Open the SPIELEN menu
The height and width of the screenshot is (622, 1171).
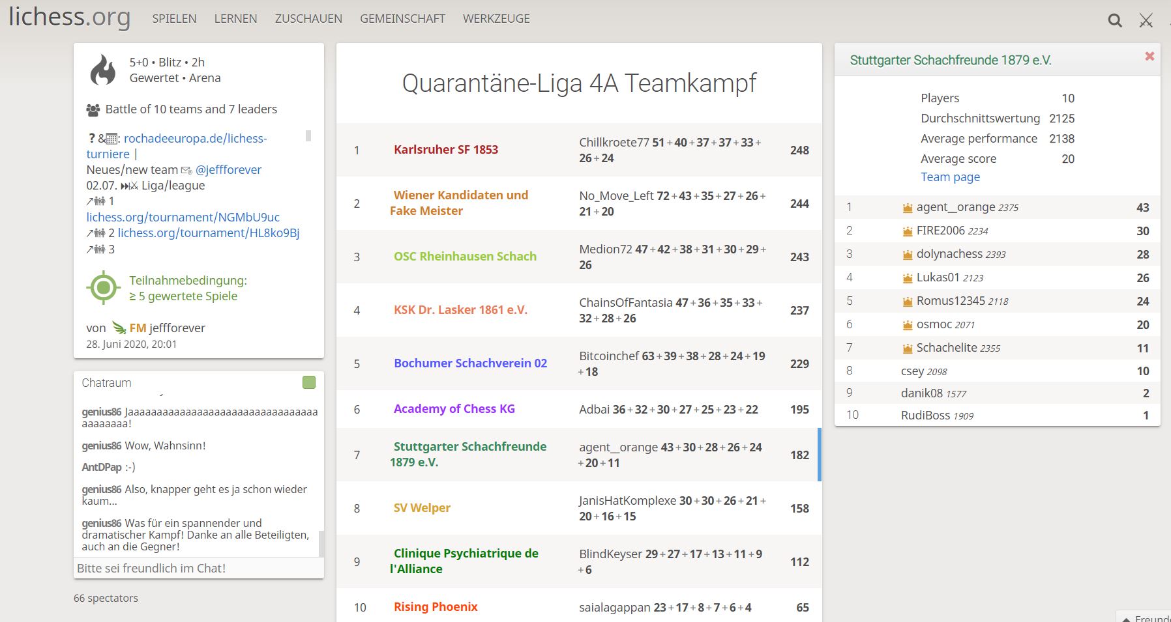[174, 19]
